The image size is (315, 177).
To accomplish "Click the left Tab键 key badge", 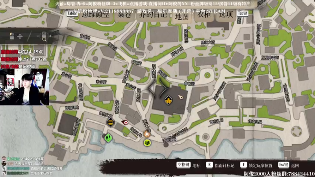I will (x=72, y=13).
